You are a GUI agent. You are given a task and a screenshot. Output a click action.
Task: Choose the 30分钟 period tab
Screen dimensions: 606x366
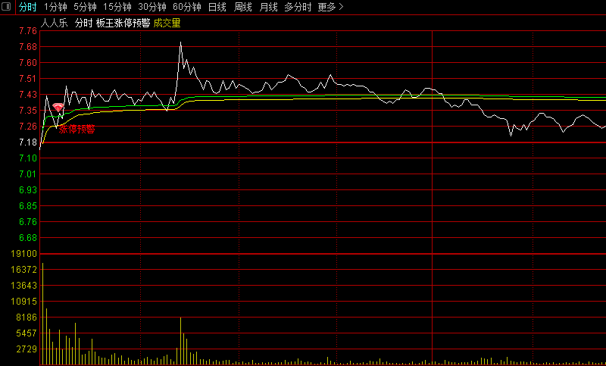(x=151, y=7)
